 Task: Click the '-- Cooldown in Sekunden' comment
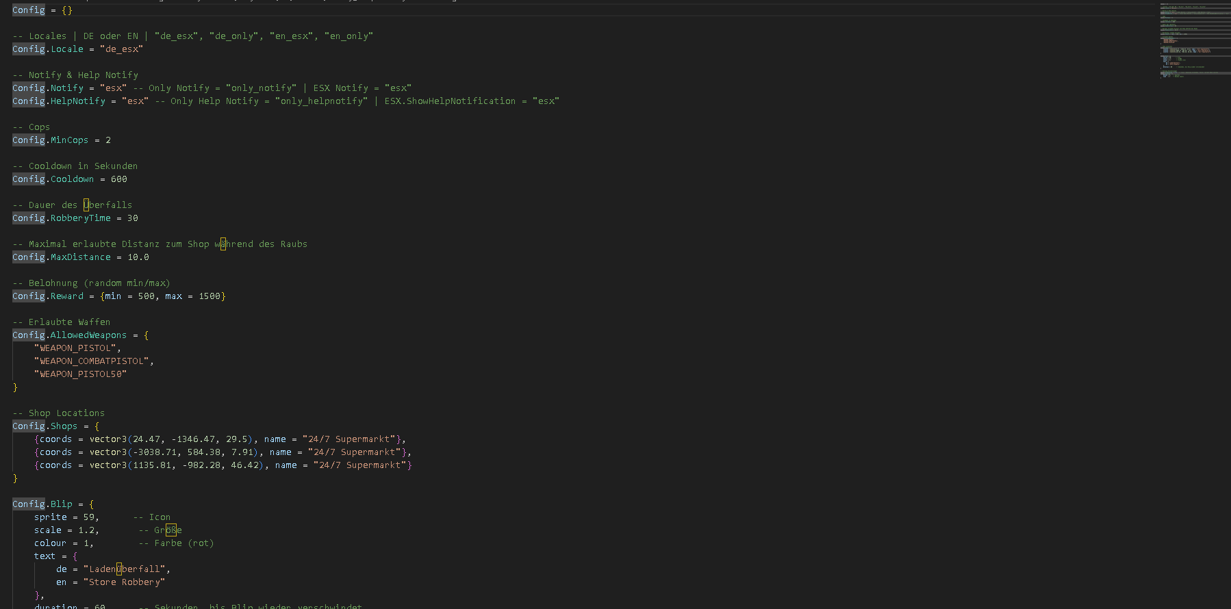tap(75, 166)
